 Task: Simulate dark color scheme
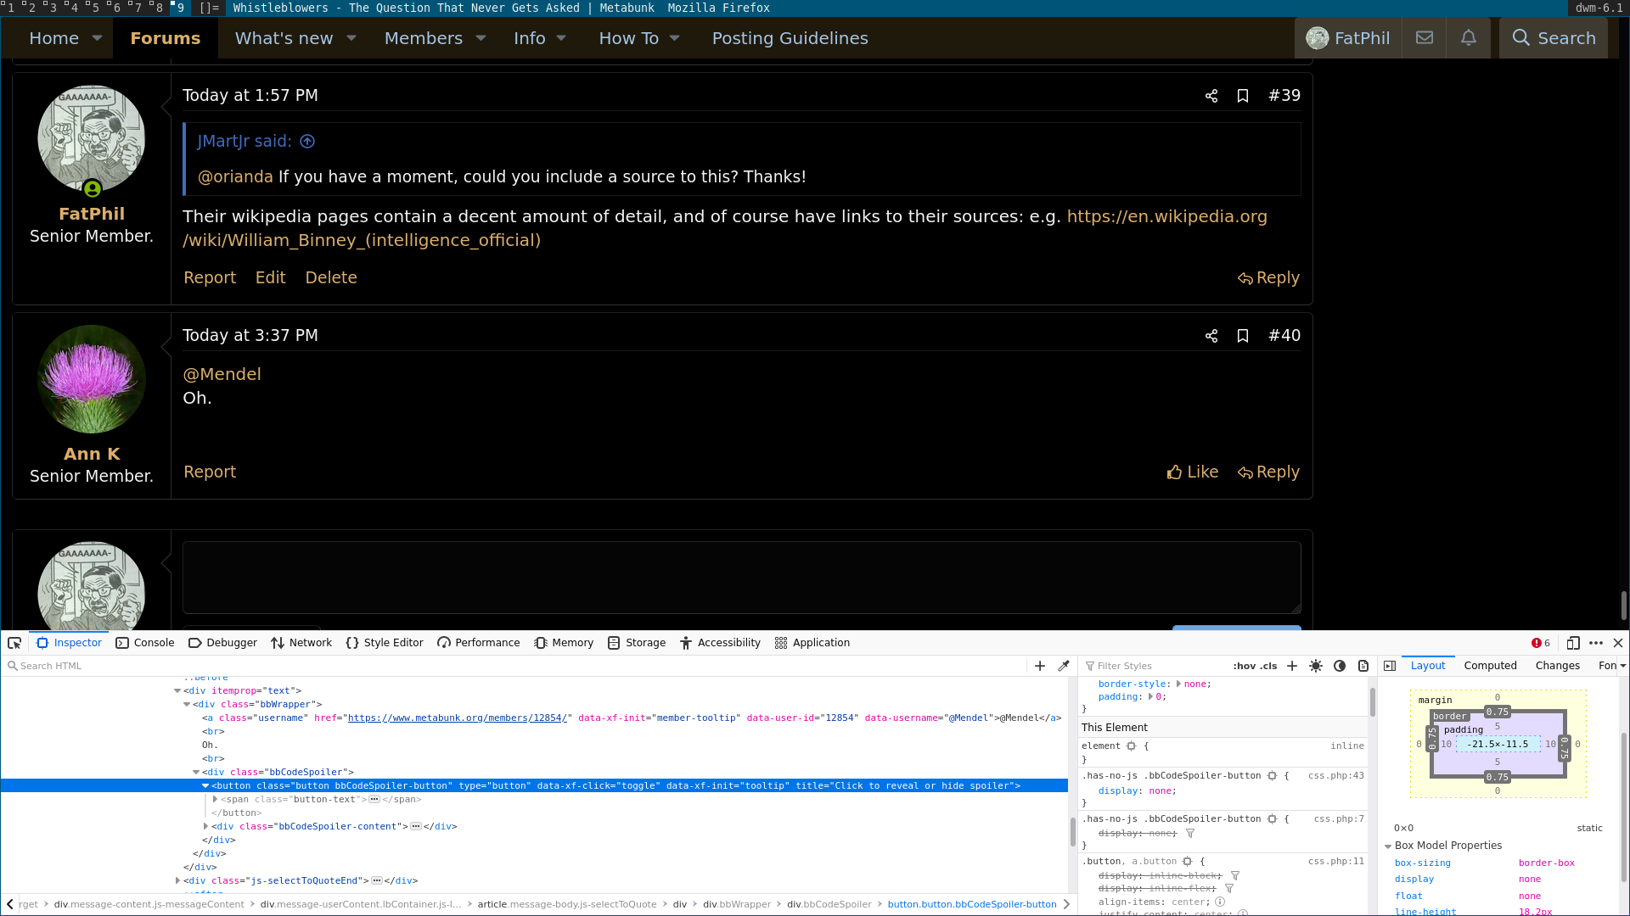point(1341,666)
